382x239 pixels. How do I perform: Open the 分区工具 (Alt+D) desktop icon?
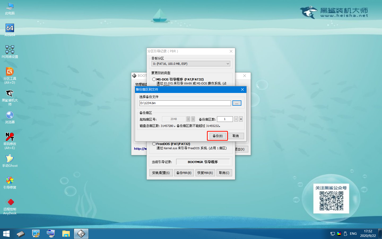point(10,75)
